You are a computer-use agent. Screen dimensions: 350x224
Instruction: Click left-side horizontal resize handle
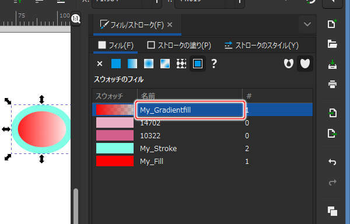[x=6, y=129]
